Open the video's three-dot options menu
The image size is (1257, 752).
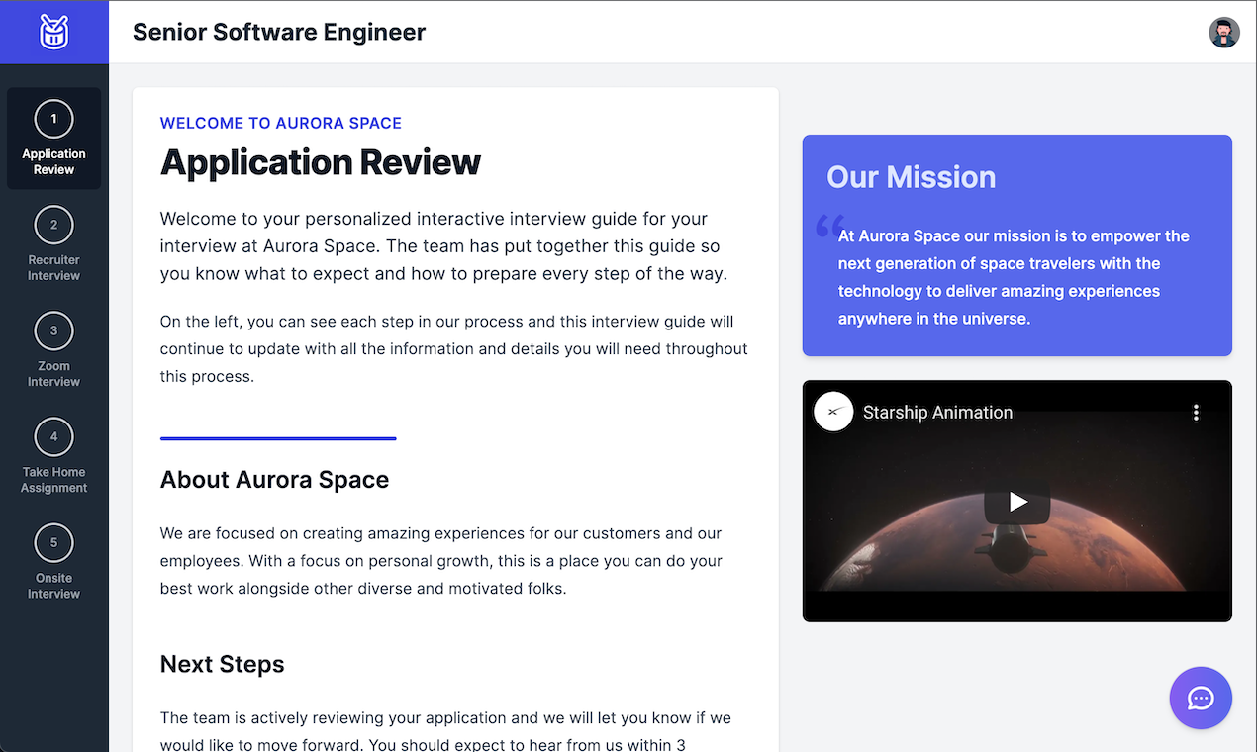click(x=1196, y=413)
